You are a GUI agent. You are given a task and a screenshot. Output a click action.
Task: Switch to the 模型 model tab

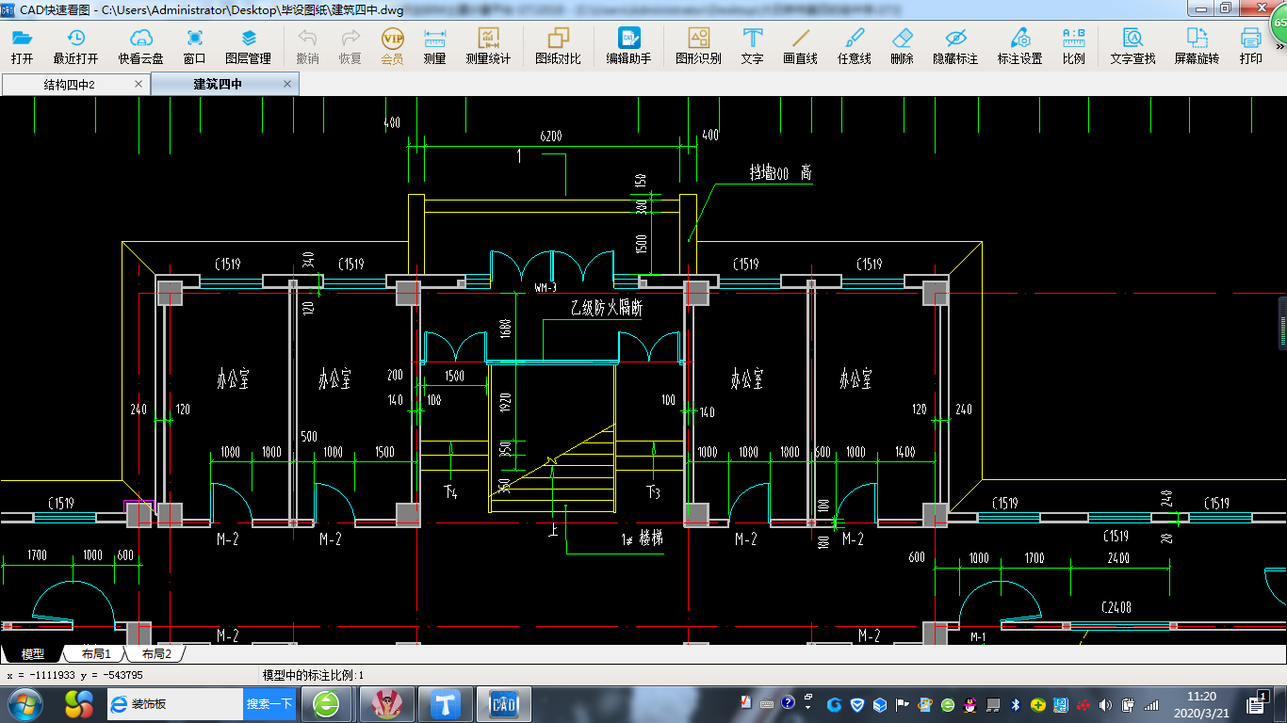32,653
